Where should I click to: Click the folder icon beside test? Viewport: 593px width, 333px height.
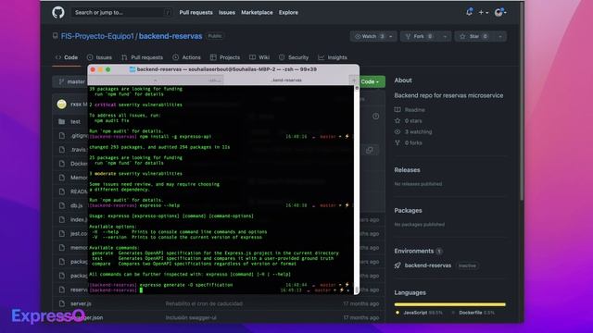pyautogui.click(x=62, y=121)
